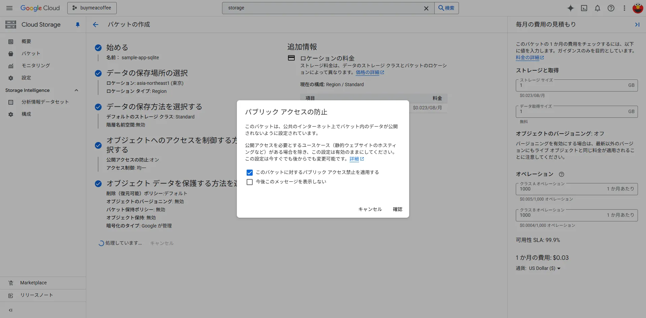Click the 検索 search button
The width and height of the screenshot is (646, 318).
pos(446,8)
